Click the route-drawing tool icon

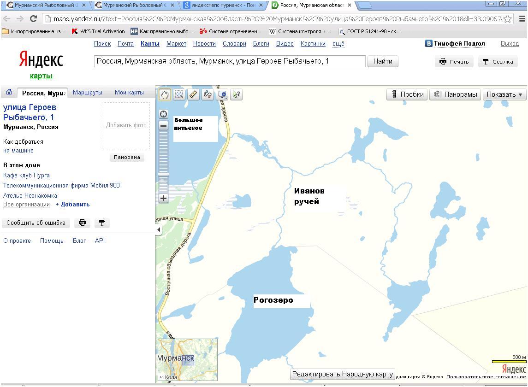coord(208,94)
